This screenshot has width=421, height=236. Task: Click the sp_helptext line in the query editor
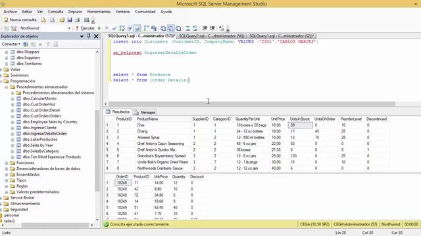[155, 52]
